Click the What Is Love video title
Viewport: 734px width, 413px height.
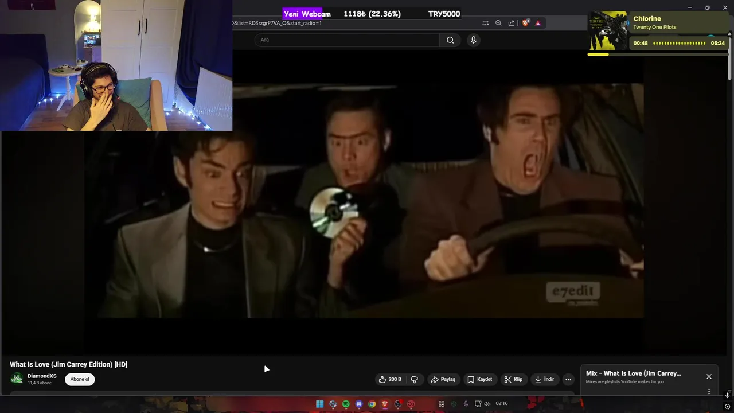pyautogui.click(x=68, y=364)
